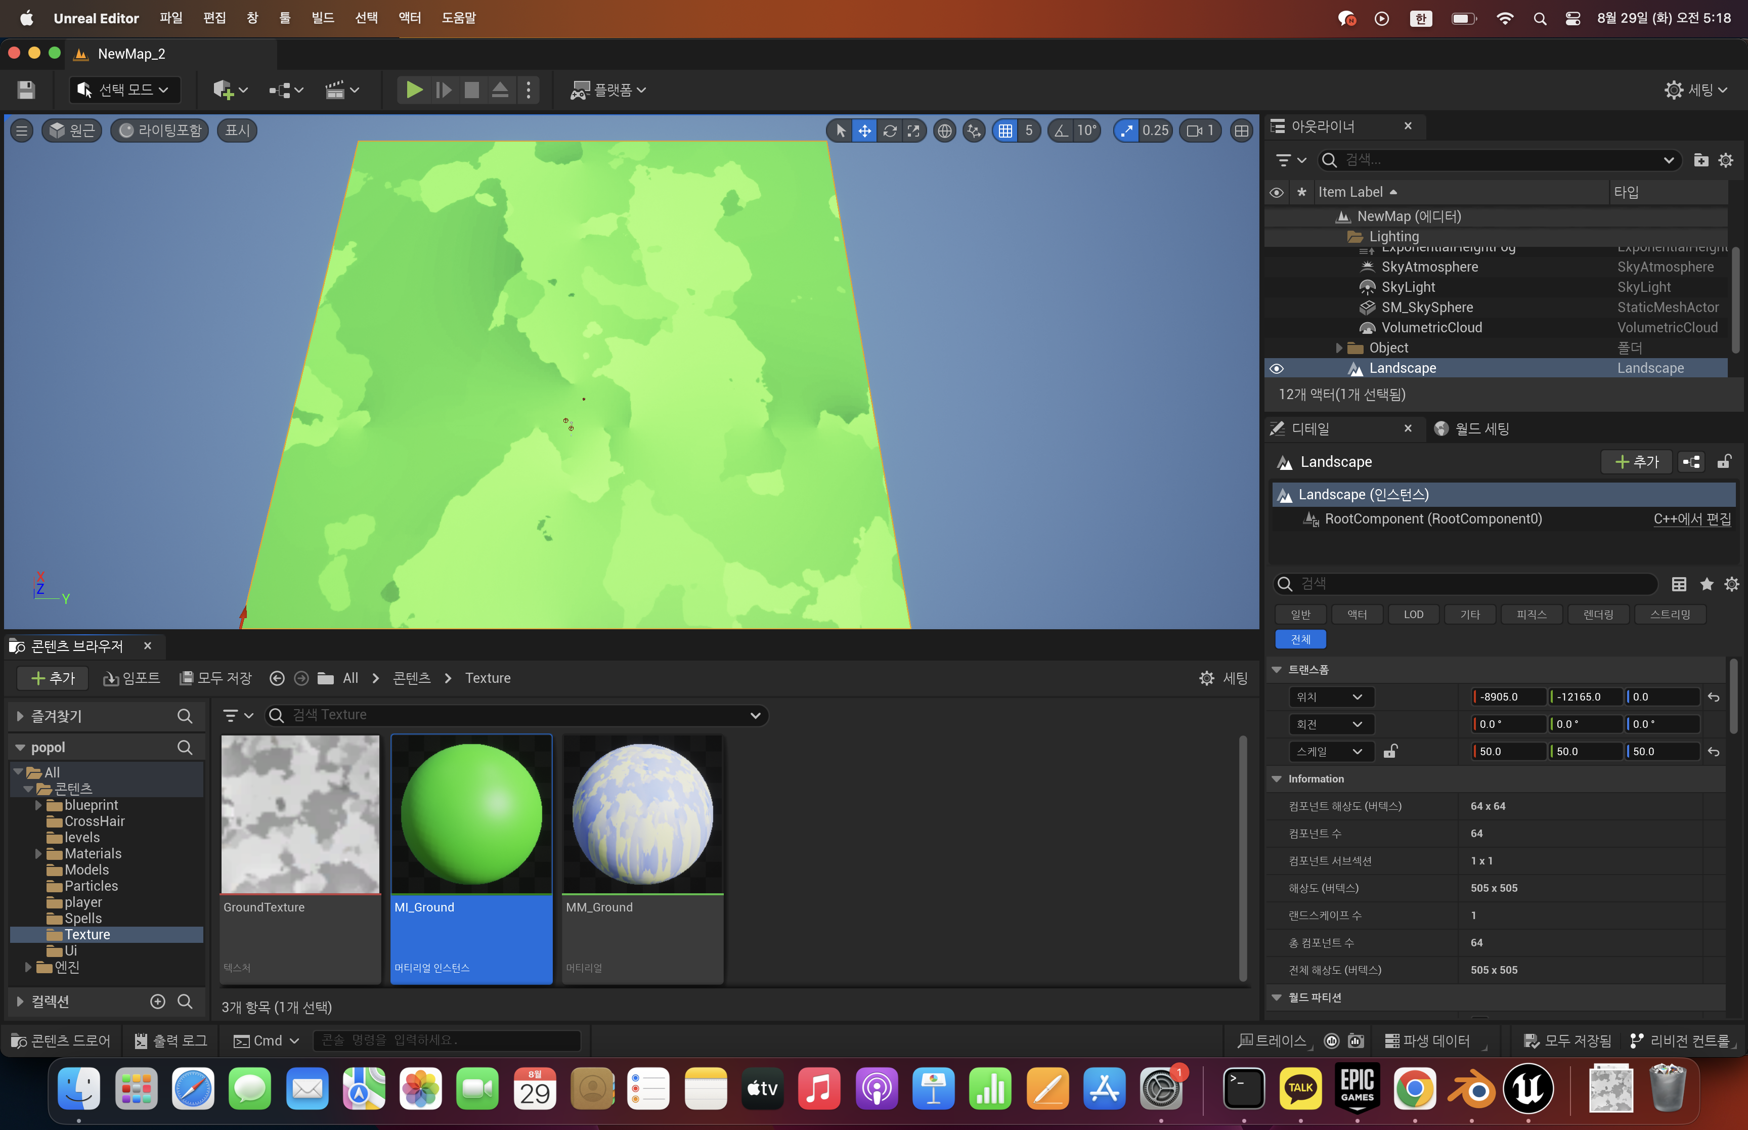Select the MM_Ground material thumbnail
Image resolution: width=1748 pixels, height=1130 pixels.
[x=642, y=814]
